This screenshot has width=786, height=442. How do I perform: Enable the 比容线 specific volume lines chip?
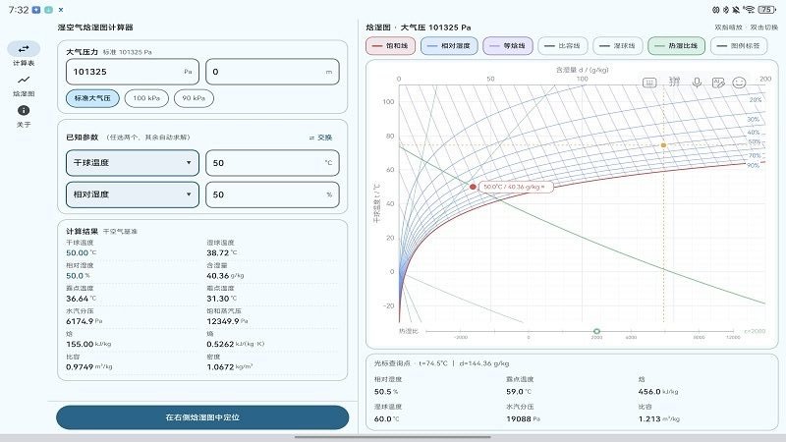point(562,45)
